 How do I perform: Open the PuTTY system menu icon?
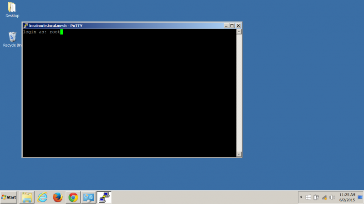25,26
